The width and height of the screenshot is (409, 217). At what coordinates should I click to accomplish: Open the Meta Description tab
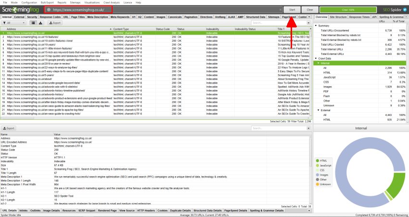coord(98,17)
